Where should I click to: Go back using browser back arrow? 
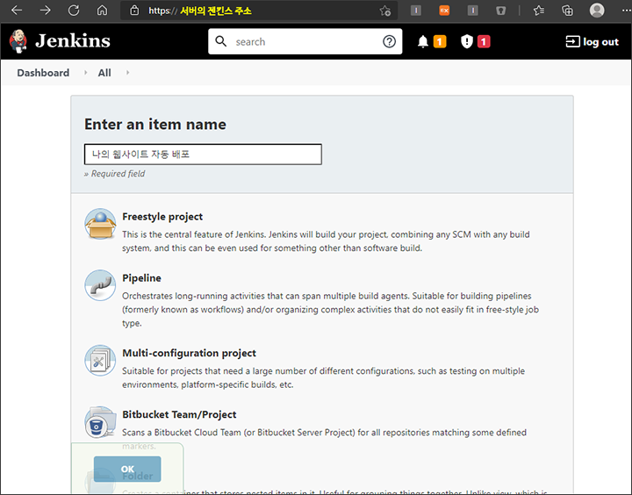(x=17, y=10)
